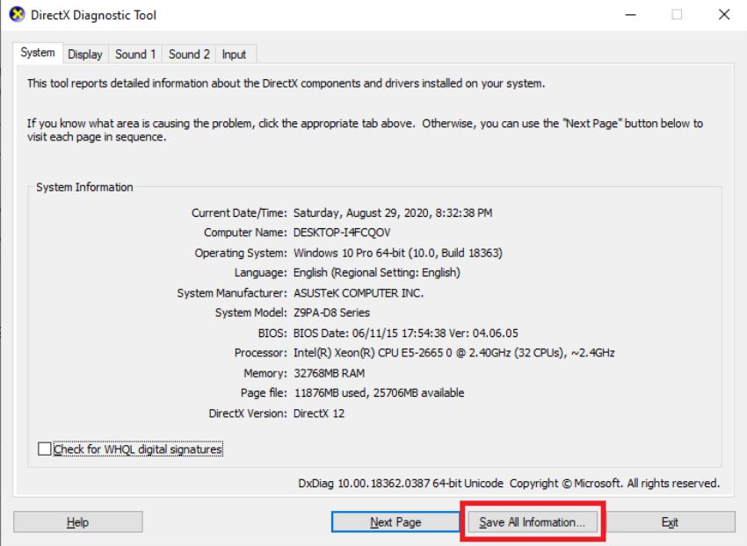
Task: Click the language value English (Regional Setting: English)
Action: pos(377,273)
